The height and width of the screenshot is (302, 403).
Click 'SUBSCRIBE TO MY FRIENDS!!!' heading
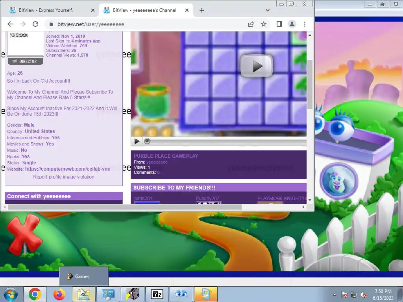point(174,188)
